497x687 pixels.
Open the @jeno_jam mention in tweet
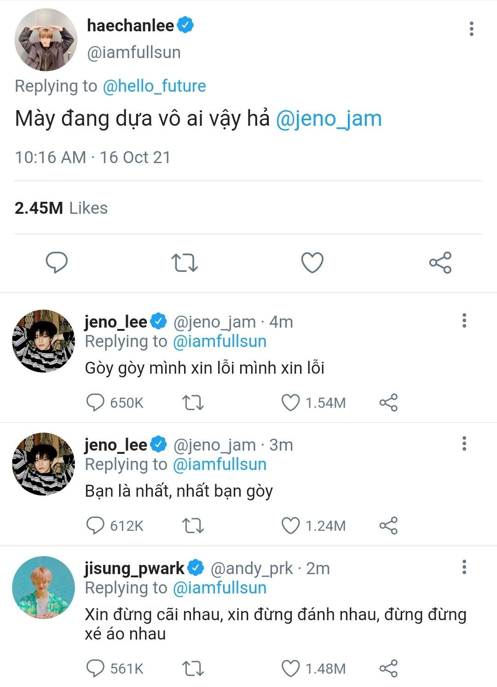click(x=329, y=119)
